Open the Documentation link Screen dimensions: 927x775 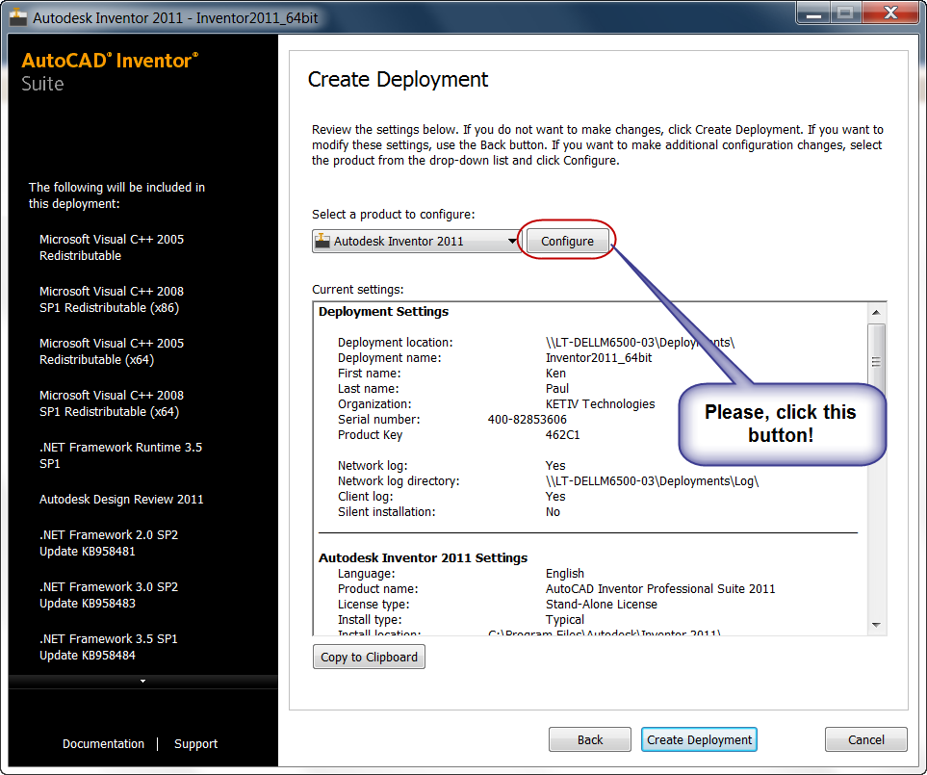[103, 743]
